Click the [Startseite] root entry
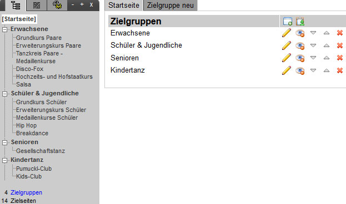This screenshot has height=204, width=346. (19, 19)
